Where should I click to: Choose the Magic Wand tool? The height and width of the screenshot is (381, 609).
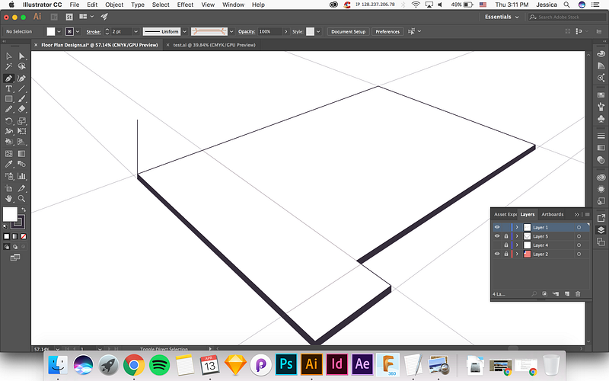tap(8, 67)
